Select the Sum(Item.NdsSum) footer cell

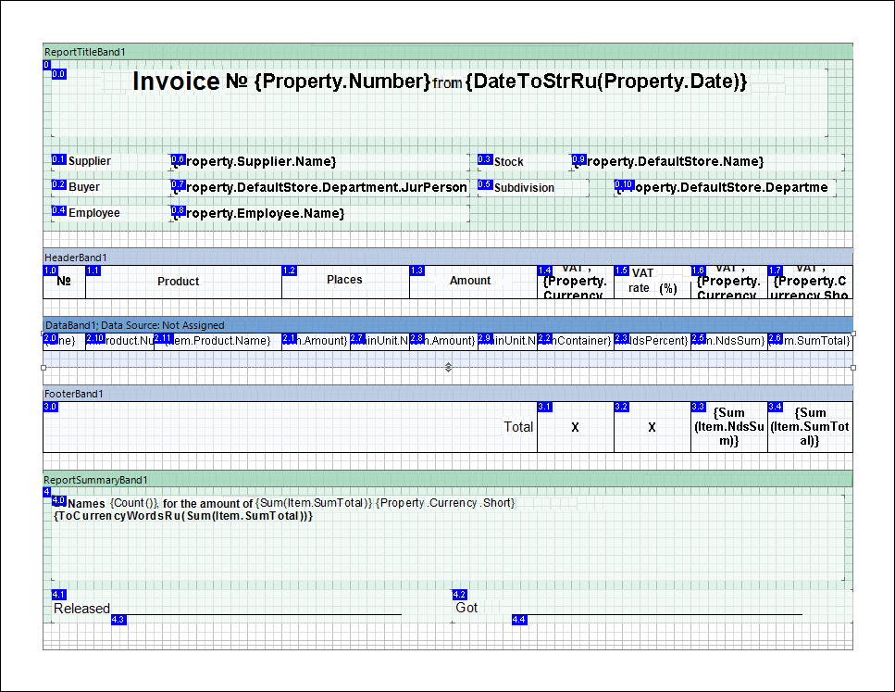[728, 427]
